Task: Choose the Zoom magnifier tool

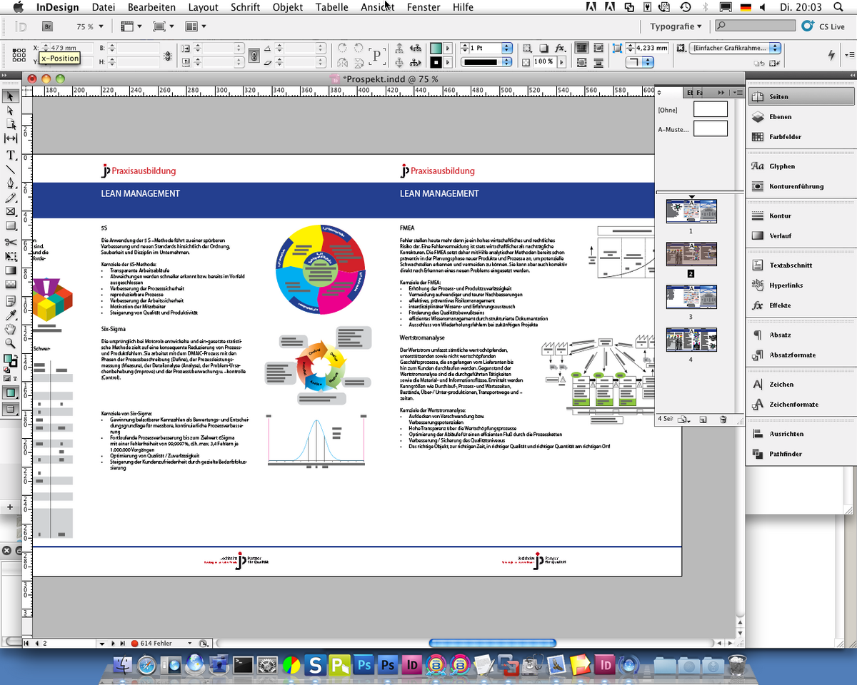Action: [11, 343]
